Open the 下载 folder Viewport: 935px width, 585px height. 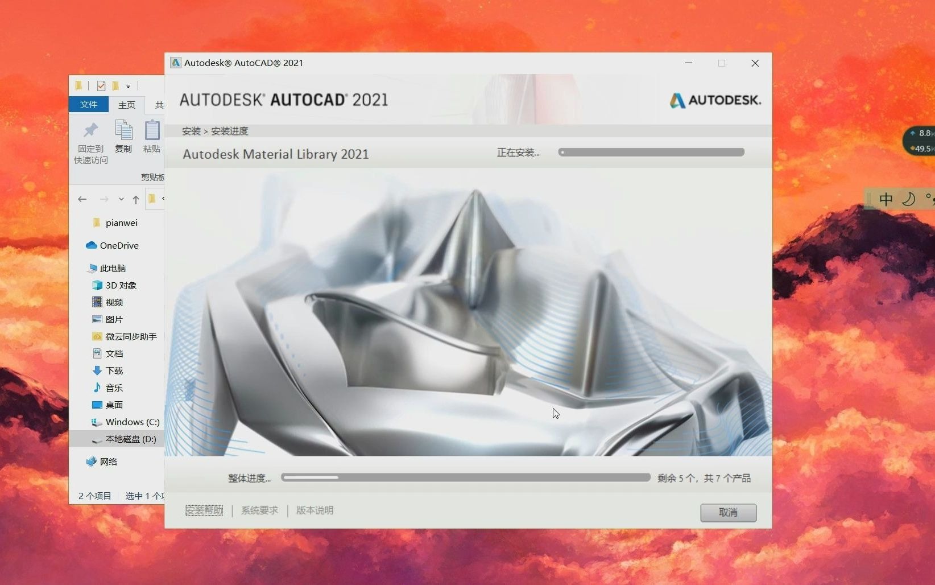107,370
